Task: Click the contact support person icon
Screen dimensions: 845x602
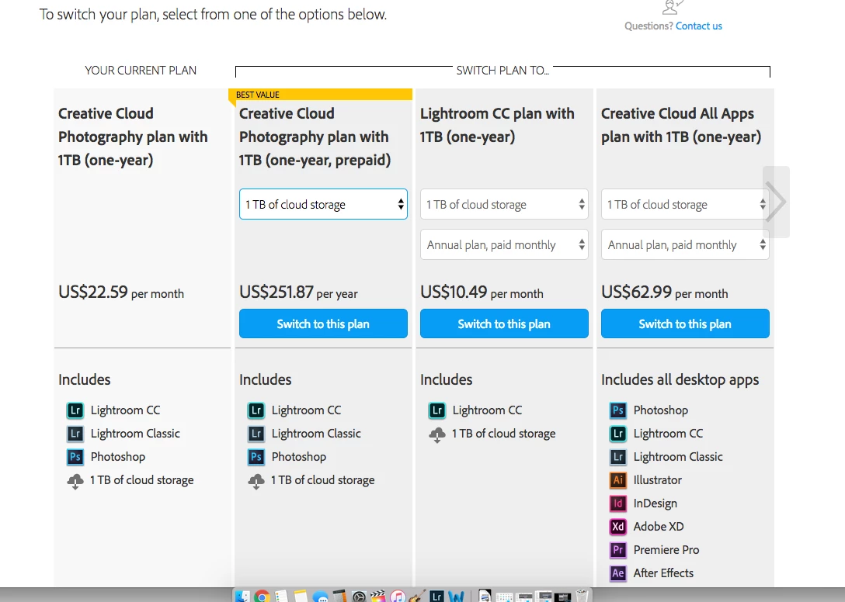Action: pos(673,7)
